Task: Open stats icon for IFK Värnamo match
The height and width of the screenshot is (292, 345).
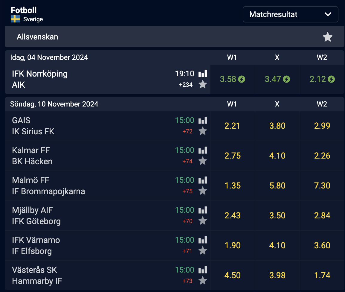Action: click(203, 240)
